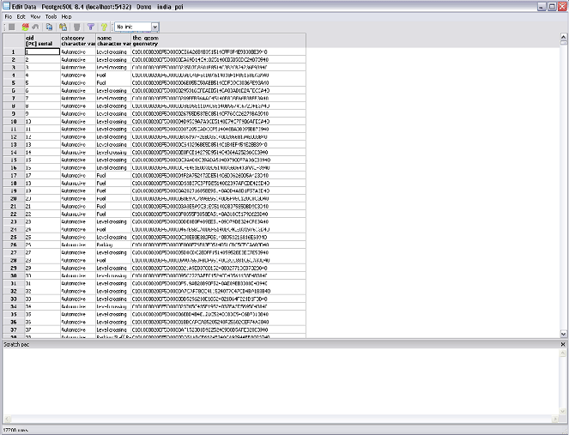Image resolution: width=569 pixels, height=435 pixels.
Task: Click the Scratch pad scroll-left arrow
Action: (x=7, y=419)
